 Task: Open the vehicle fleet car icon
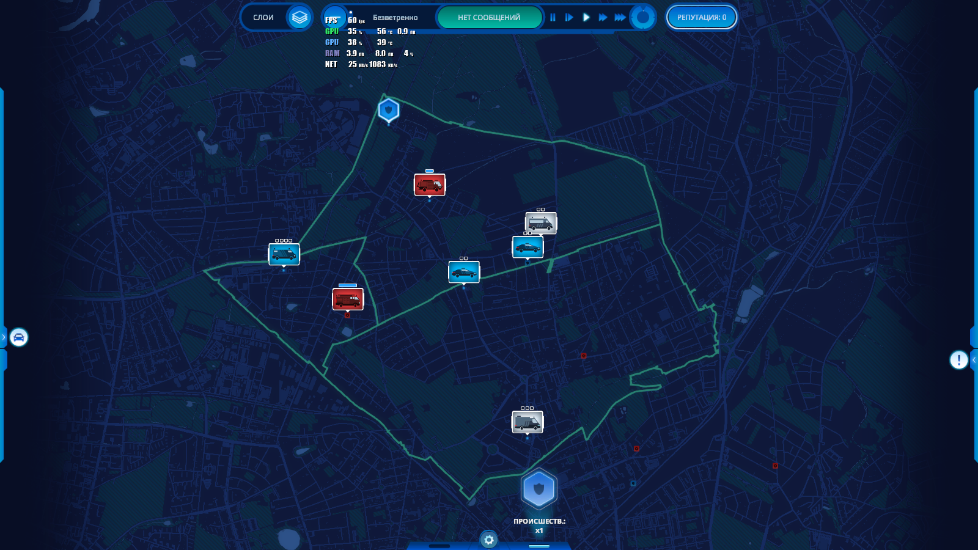19,337
